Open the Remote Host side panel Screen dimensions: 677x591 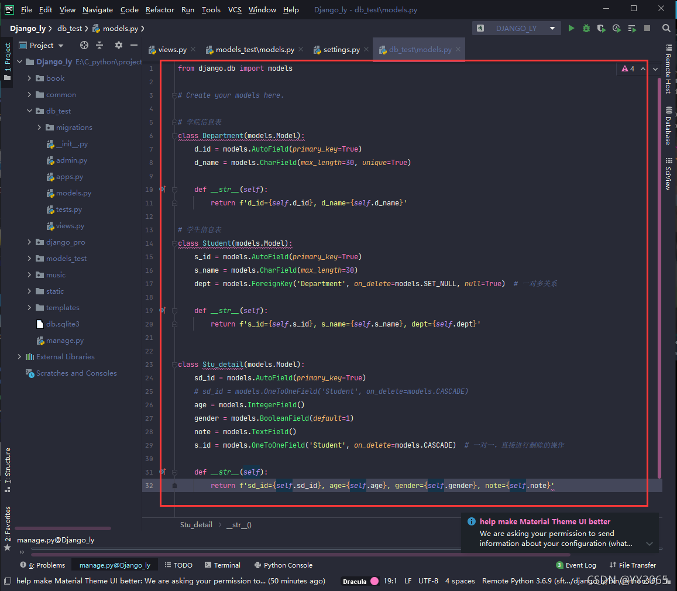tap(668, 68)
